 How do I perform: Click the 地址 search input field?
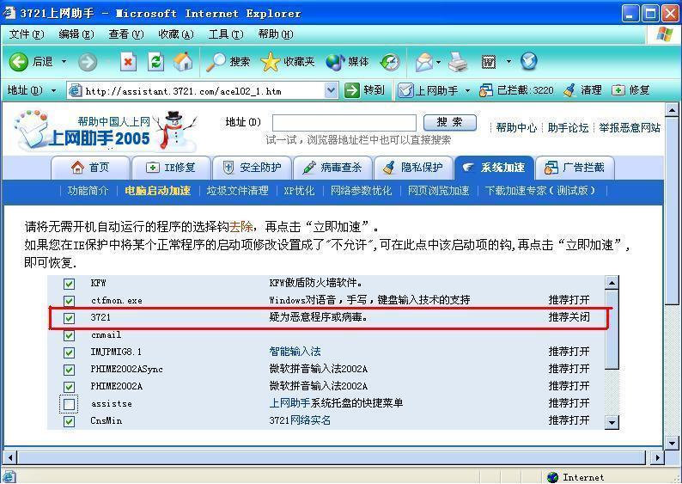[344, 123]
